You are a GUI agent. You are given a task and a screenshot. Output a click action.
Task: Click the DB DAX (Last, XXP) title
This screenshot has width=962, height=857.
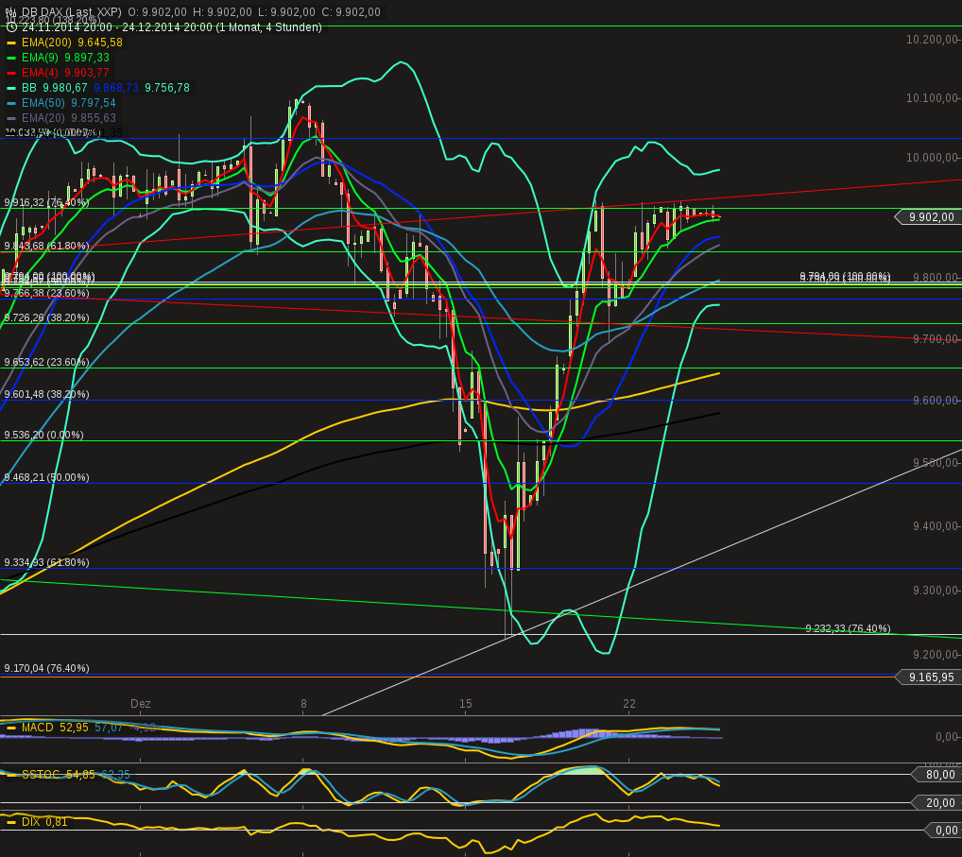pos(71,11)
